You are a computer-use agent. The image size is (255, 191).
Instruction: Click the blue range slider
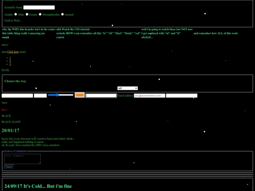click(x=60, y=95)
